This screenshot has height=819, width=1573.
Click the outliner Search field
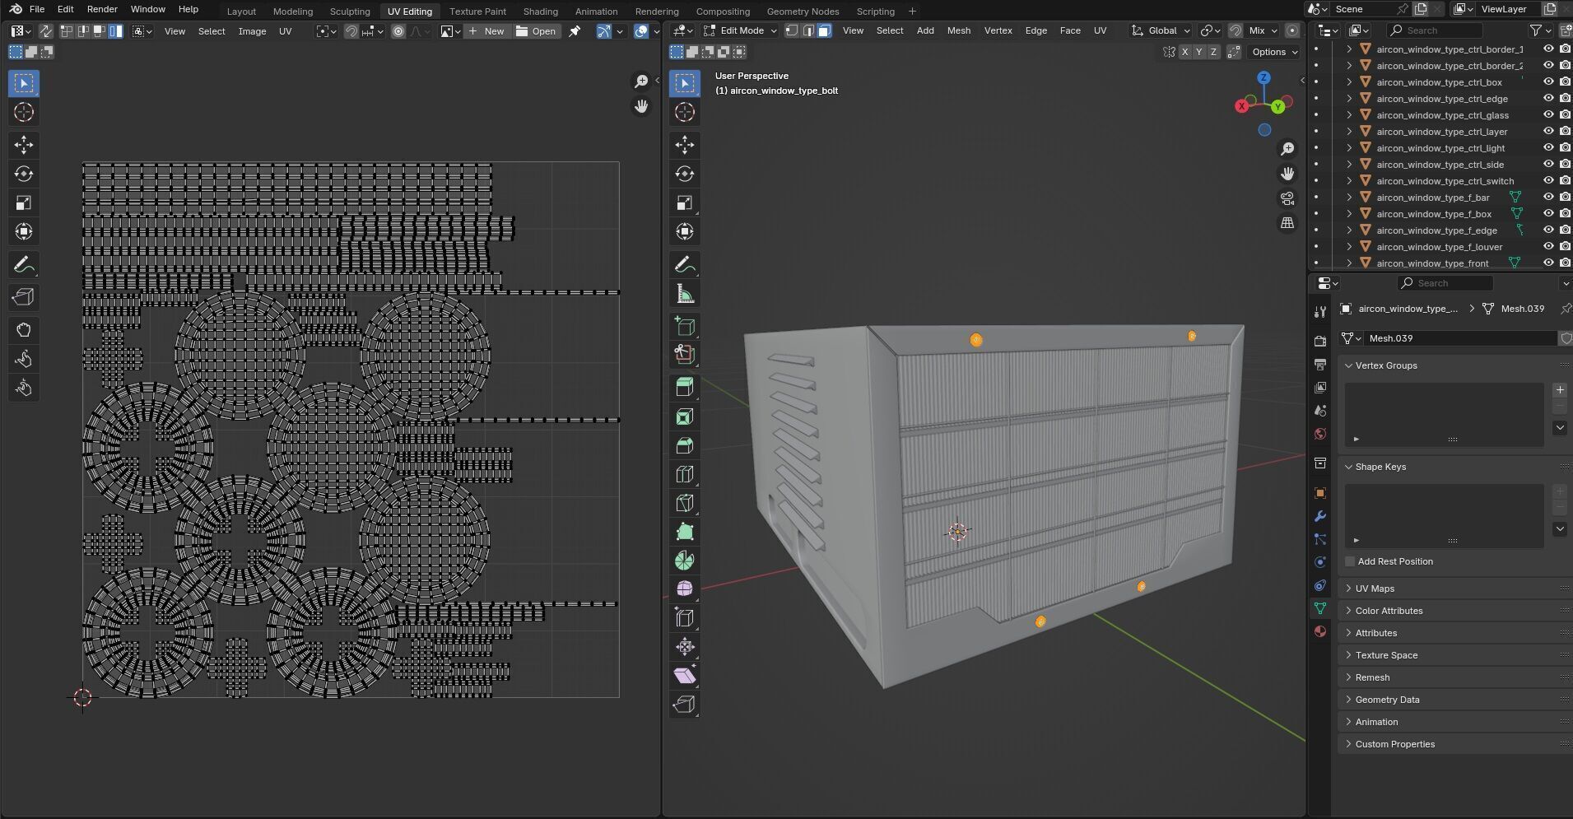(1434, 30)
